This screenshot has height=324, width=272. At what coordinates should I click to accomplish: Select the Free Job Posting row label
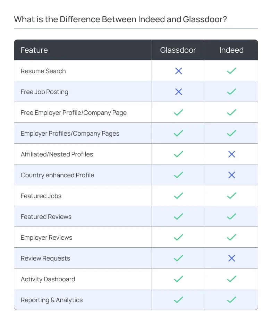tap(44, 92)
